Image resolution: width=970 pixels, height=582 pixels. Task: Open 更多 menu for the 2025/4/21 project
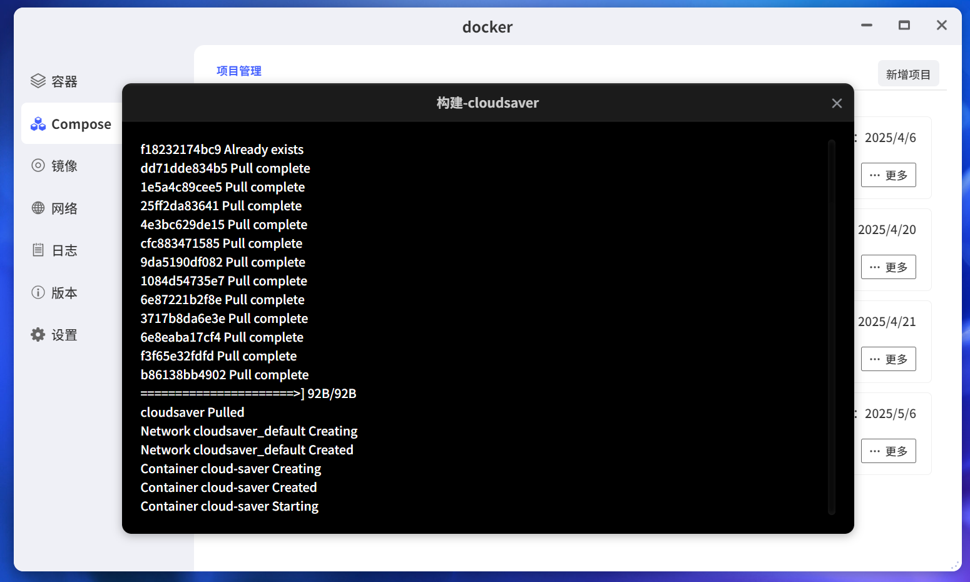(889, 359)
